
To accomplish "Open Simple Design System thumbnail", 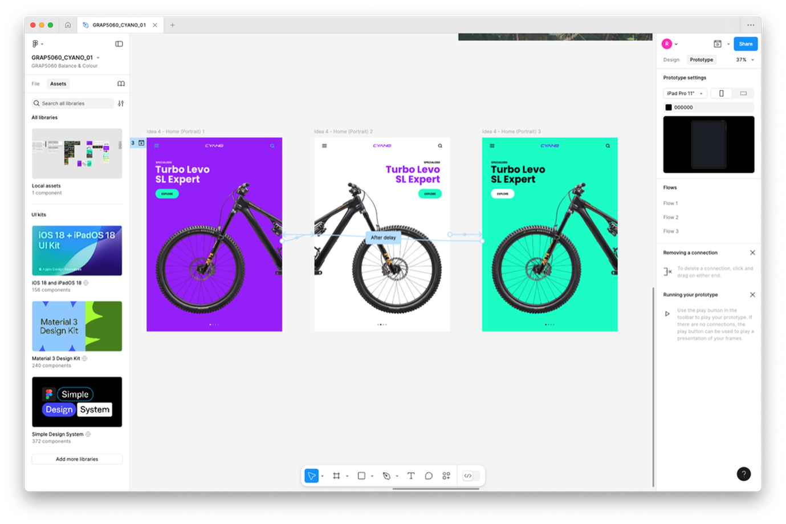I will click(x=77, y=402).
